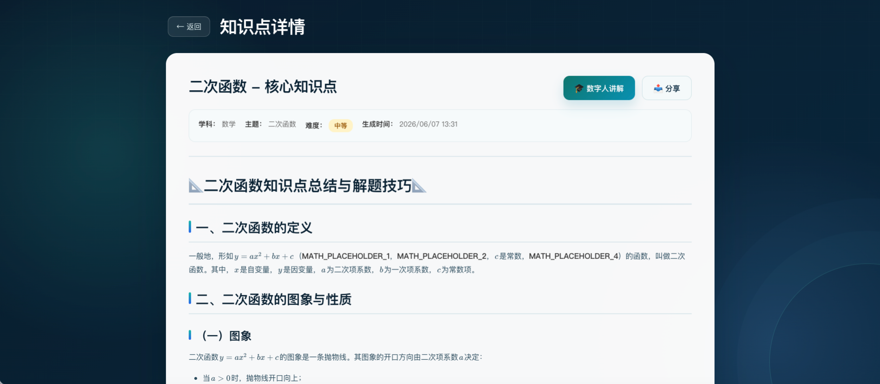This screenshot has height=384, width=880.
Task: Click the bullet 当a>0时,抛物线开口向上
Action: coord(252,378)
